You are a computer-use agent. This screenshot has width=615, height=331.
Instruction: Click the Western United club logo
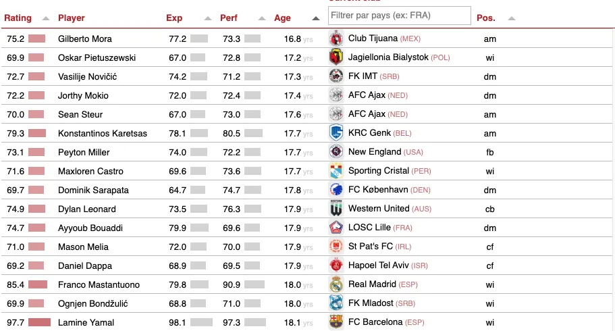point(336,209)
